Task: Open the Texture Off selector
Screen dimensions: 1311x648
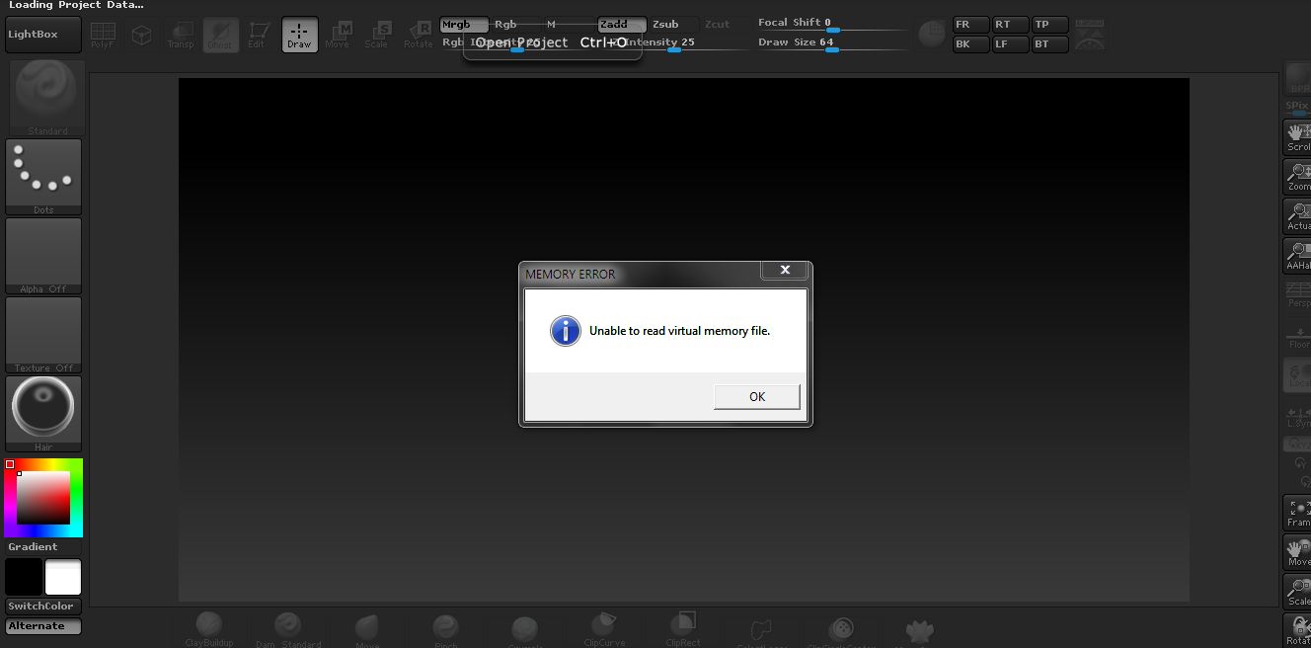Action: pyautogui.click(x=43, y=335)
